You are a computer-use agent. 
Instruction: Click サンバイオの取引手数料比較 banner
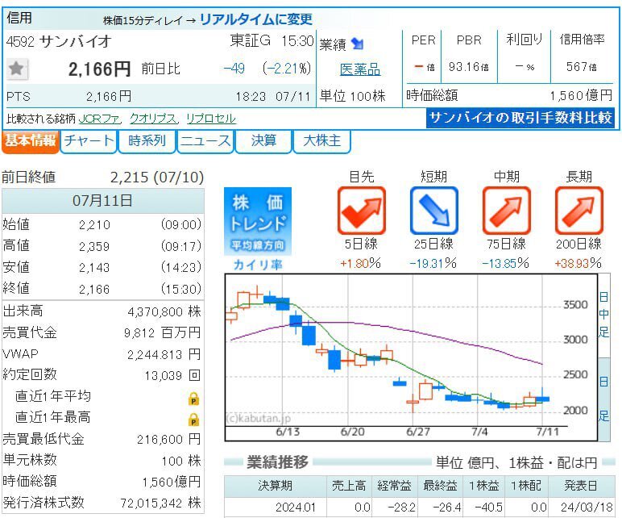[520, 118]
